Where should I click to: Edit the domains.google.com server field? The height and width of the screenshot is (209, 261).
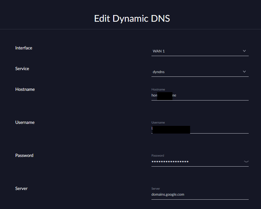pyautogui.click(x=168, y=194)
